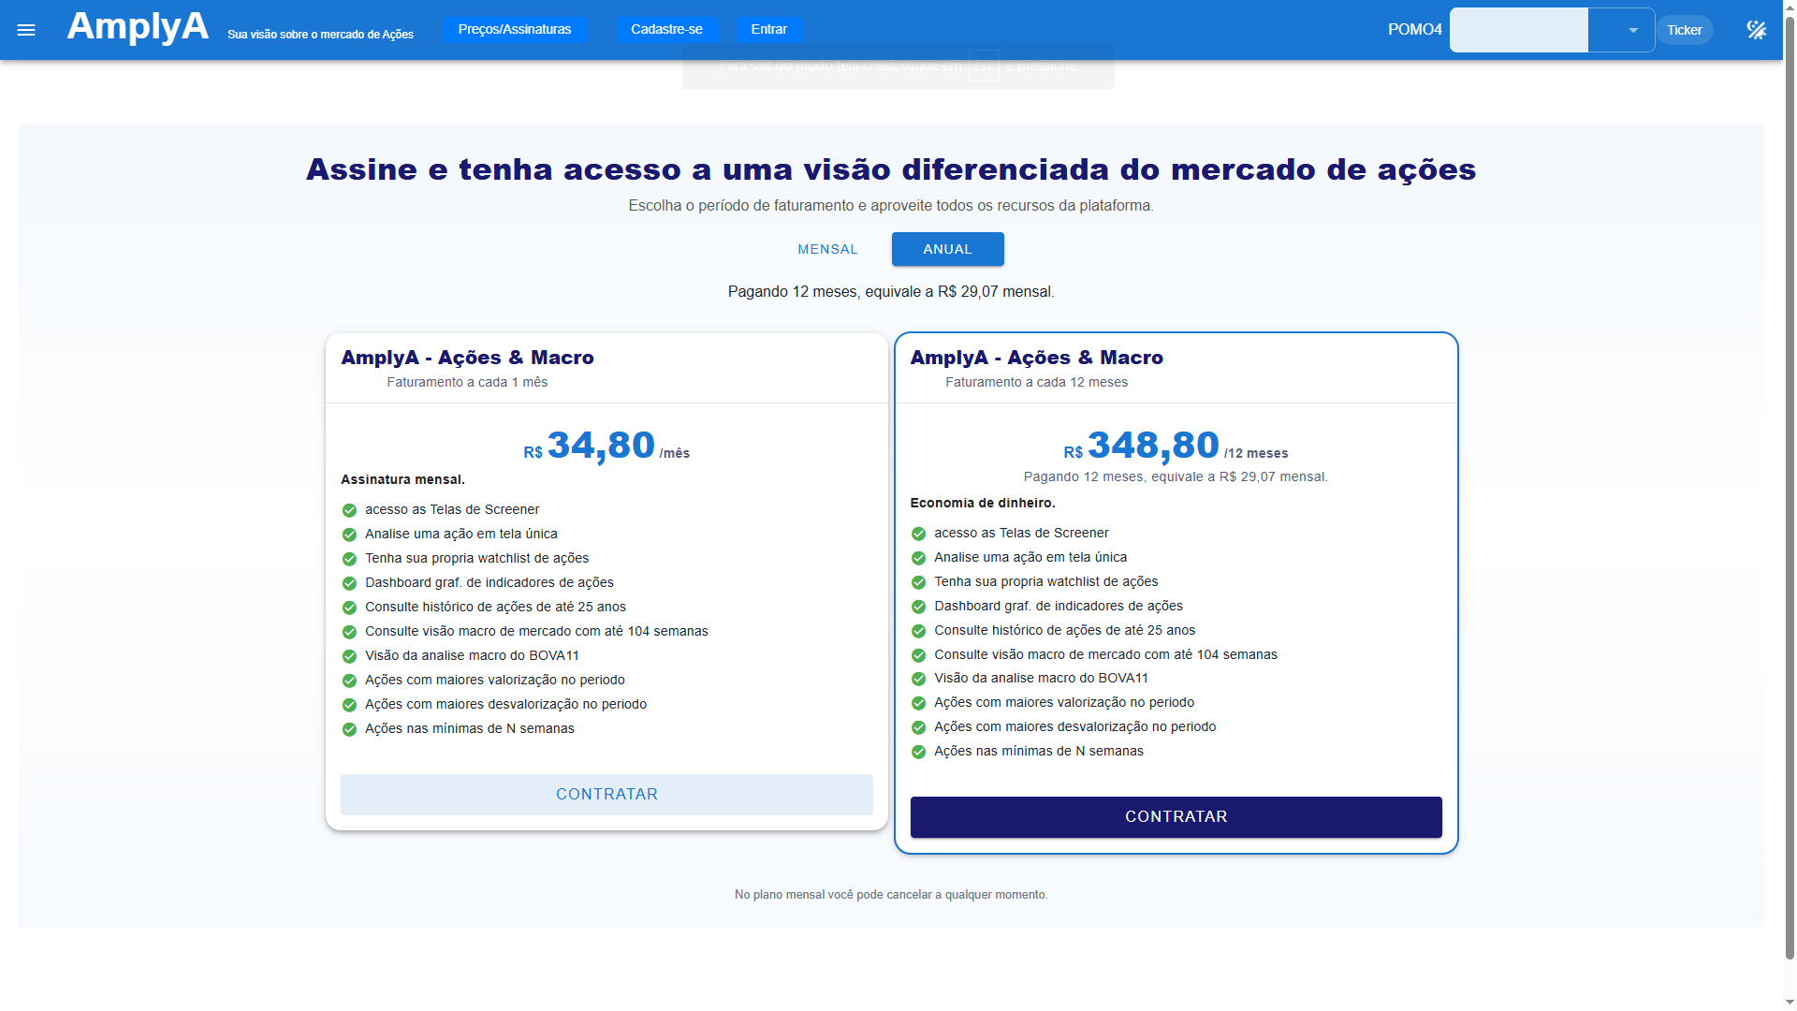Image resolution: width=1797 pixels, height=1011 pixels.
Task: Expand the ticker search dropdown arrow
Action: point(1633,30)
